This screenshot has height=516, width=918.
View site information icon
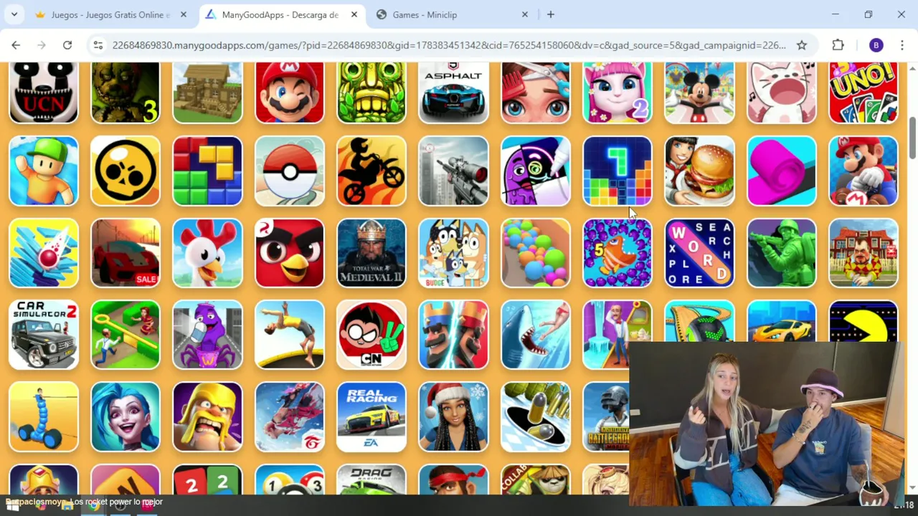click(x=98, y=45)
